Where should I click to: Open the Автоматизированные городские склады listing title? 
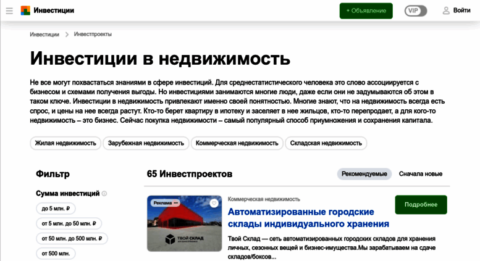pyautogui.click(x=308, y=218)
